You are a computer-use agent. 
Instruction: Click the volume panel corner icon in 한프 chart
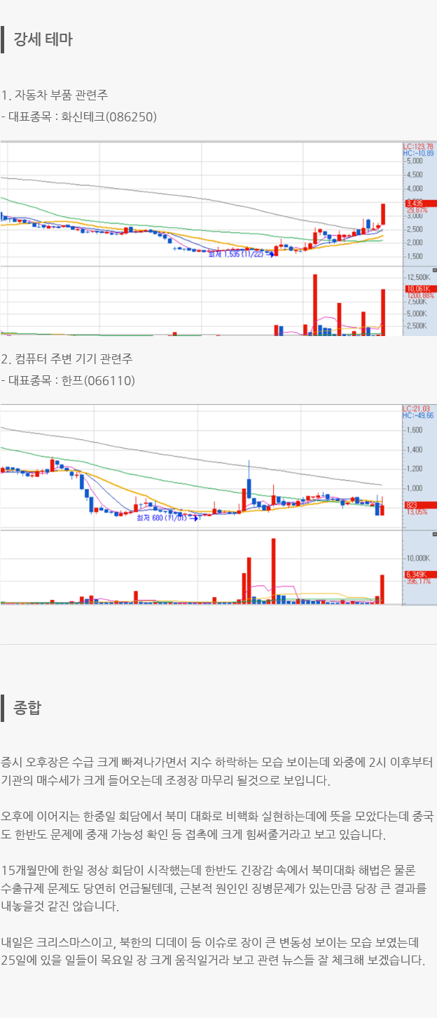pyautogui.click(x=433, y=534)
